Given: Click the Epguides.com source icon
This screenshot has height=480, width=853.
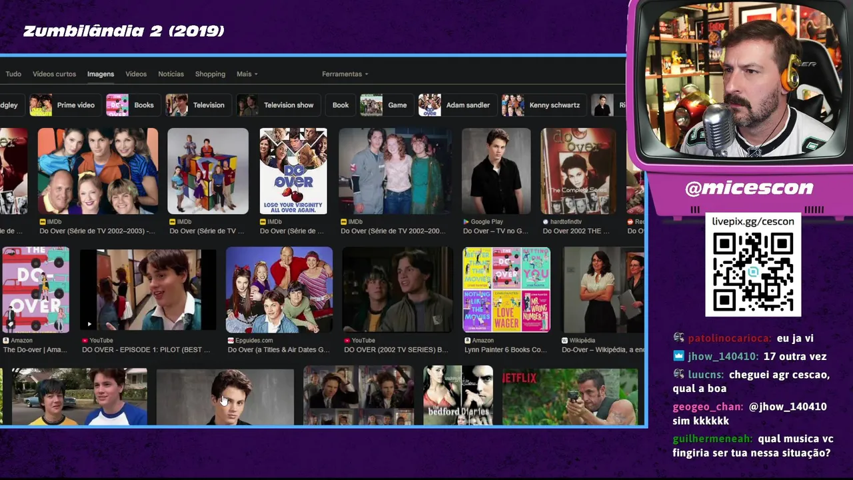Looking at the screenshot, I should click(x=229, y=341).
